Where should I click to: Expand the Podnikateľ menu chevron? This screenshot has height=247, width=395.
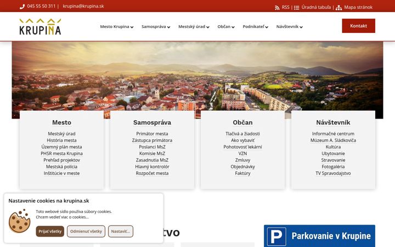tap(267, 27)
